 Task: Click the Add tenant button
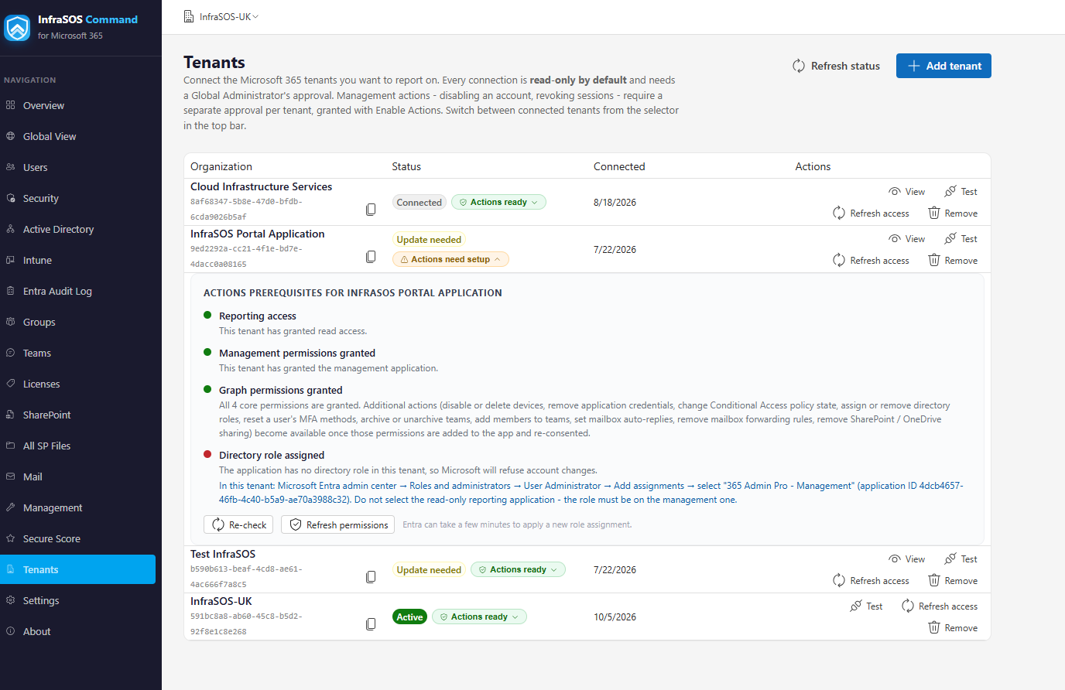point(943,66)
